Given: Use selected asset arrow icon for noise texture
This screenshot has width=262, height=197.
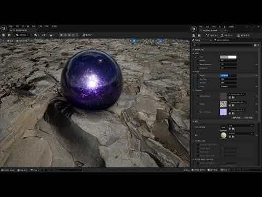Looking at the screenshot, I should (230, 106).
